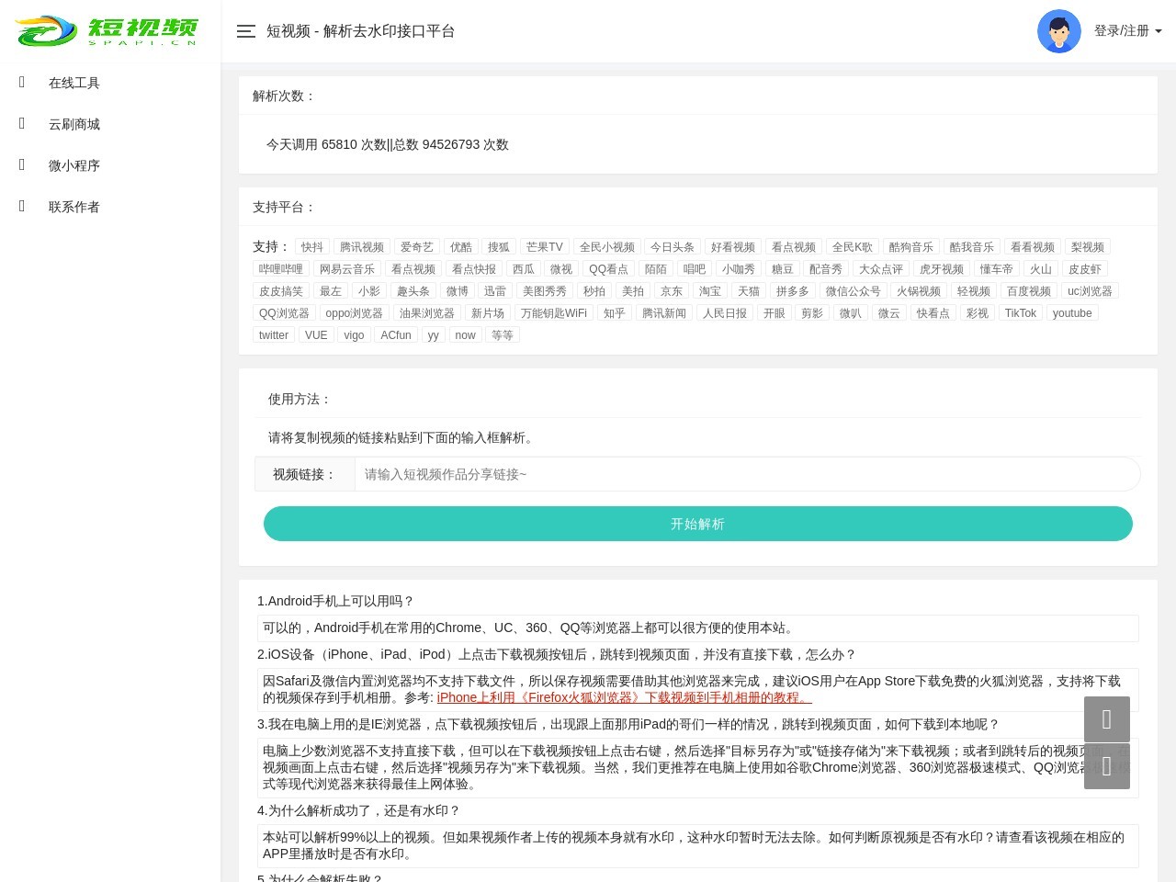Click the 酷狗音乐 platform tag

[x=911, y=247]
